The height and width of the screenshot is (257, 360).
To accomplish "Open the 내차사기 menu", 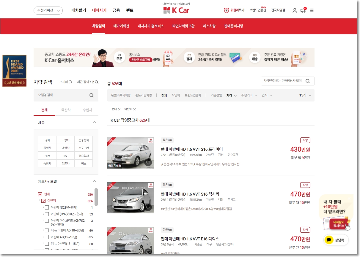I will [99, 10].
